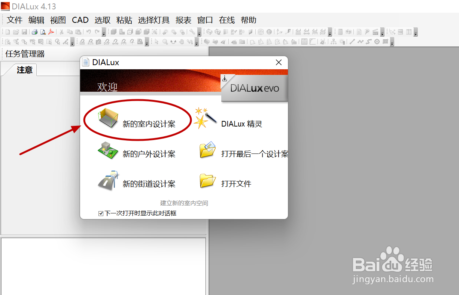Select the zigzag polyline tool
The image size is (459, 295).
pos(360,42)
